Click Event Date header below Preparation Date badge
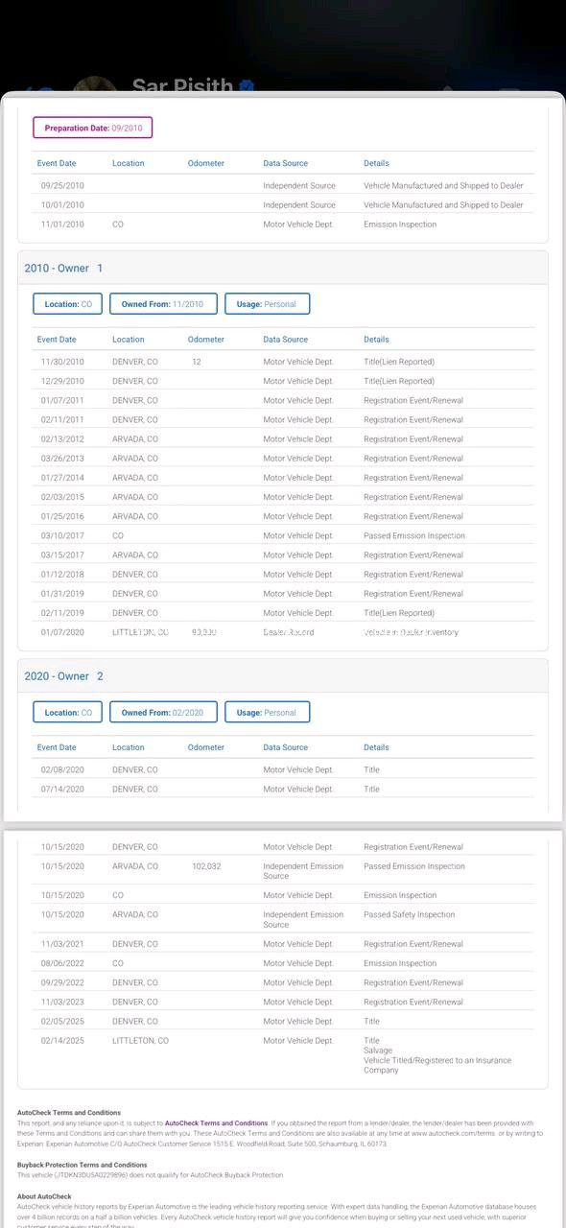Image resolution: width=566 pixels, height=1228 pixels. pyautogui.click(x=57, y=163)
